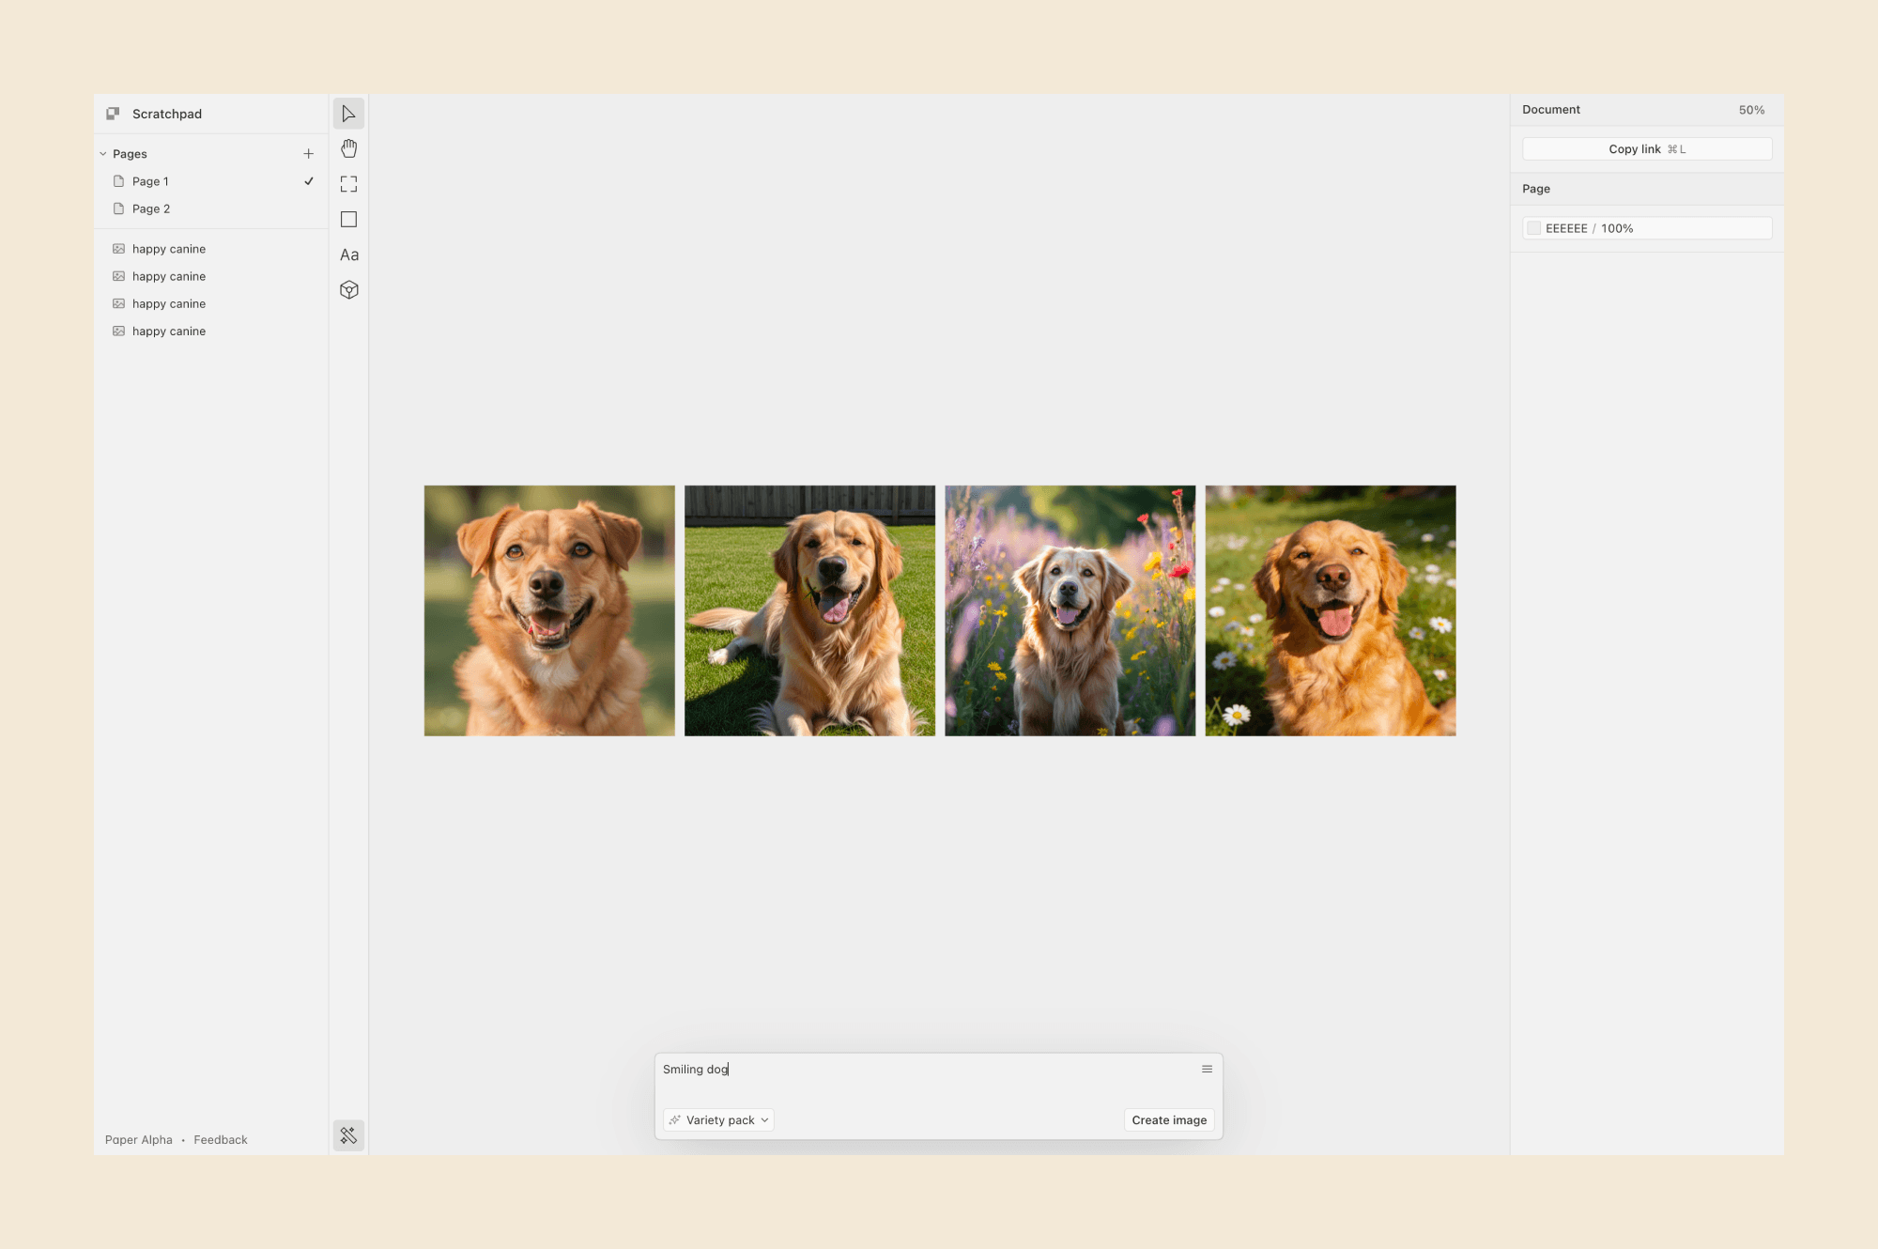The height and width of the screenshot is (1249, 1878).
Task: Open the EEEEEE page color swatch
Action: tap(1534, 228)
